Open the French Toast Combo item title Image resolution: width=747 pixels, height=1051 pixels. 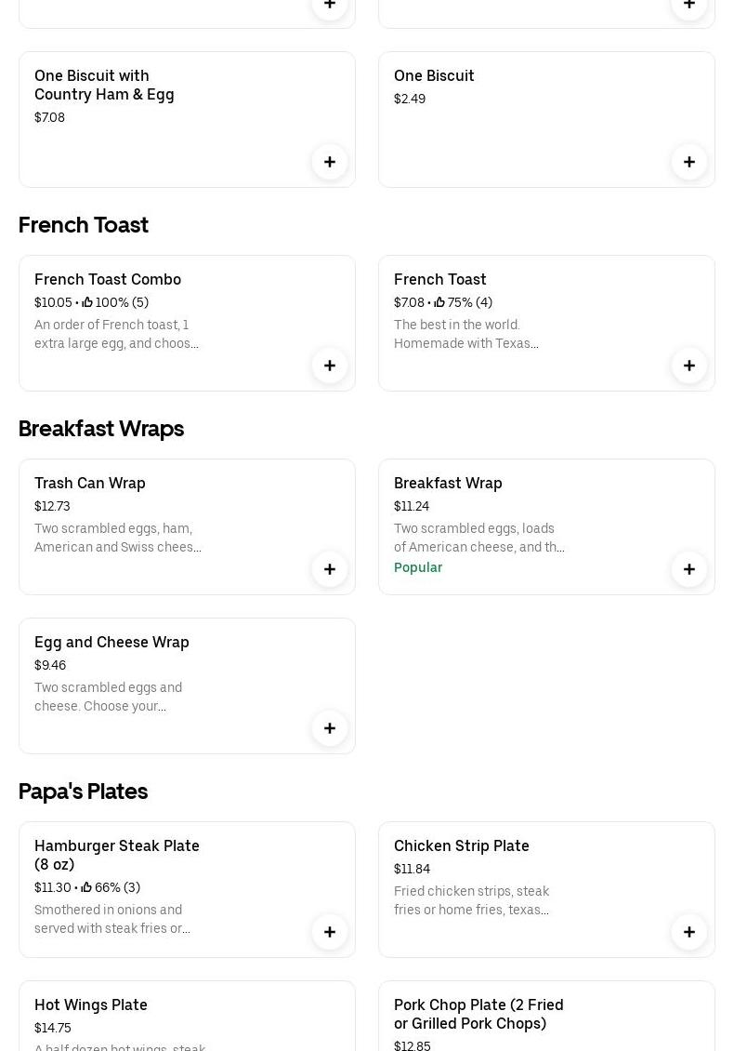tap(108, 279)
